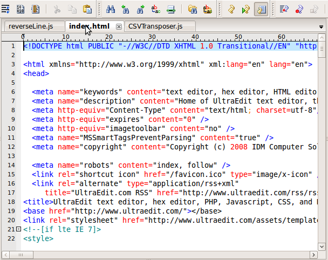Click "Content-Type" on line 8

tap(135, 110)
